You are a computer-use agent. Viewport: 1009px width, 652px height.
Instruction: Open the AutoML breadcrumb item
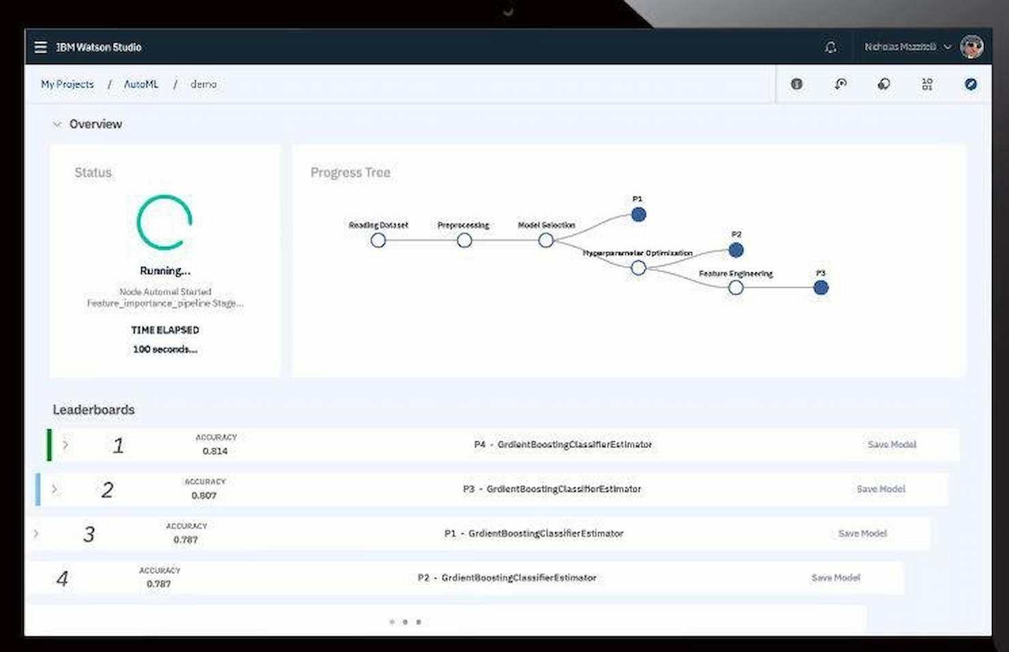point(140,84)
